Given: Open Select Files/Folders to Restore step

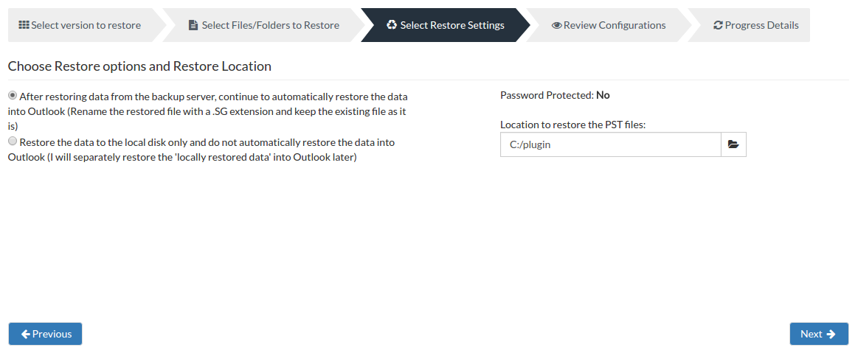Looking at the screenshot, I should (x=264, y=25).
